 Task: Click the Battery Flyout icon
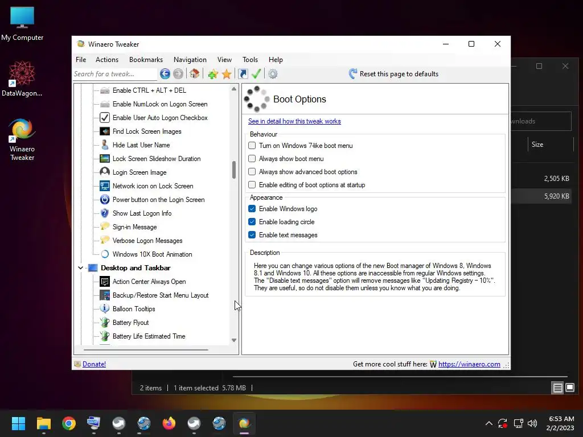click(105, 322)
